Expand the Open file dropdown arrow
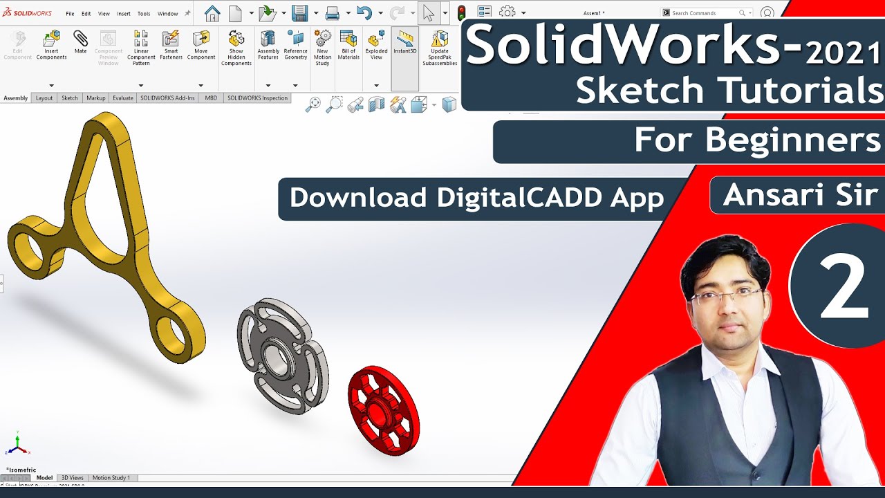 point(283,13)
